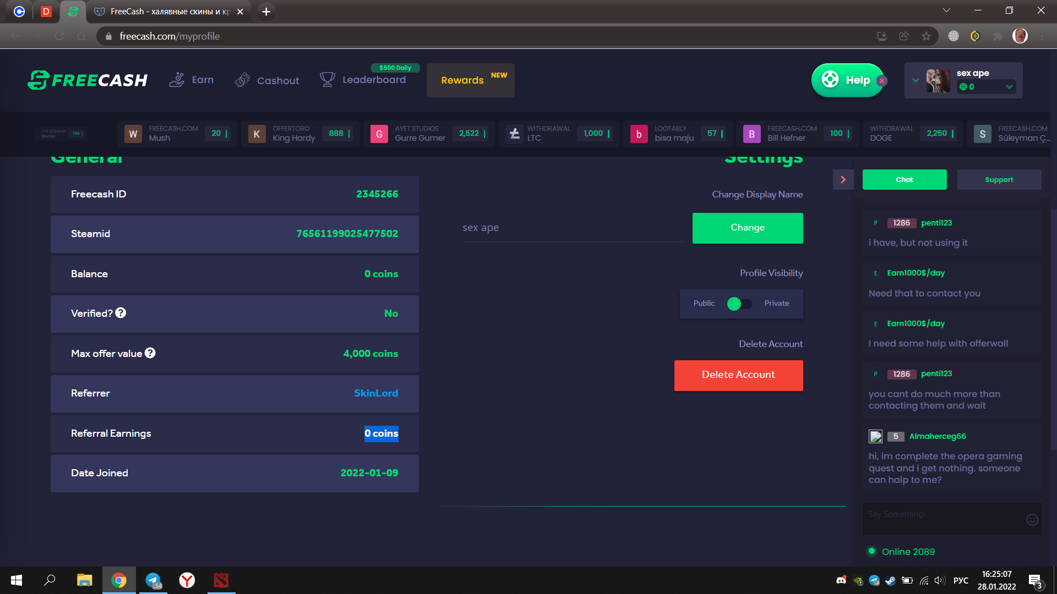This screenshot has height=594, width=1057.
Task: Open the Extensions puzzle icon
Action: (x=998, y=36)
